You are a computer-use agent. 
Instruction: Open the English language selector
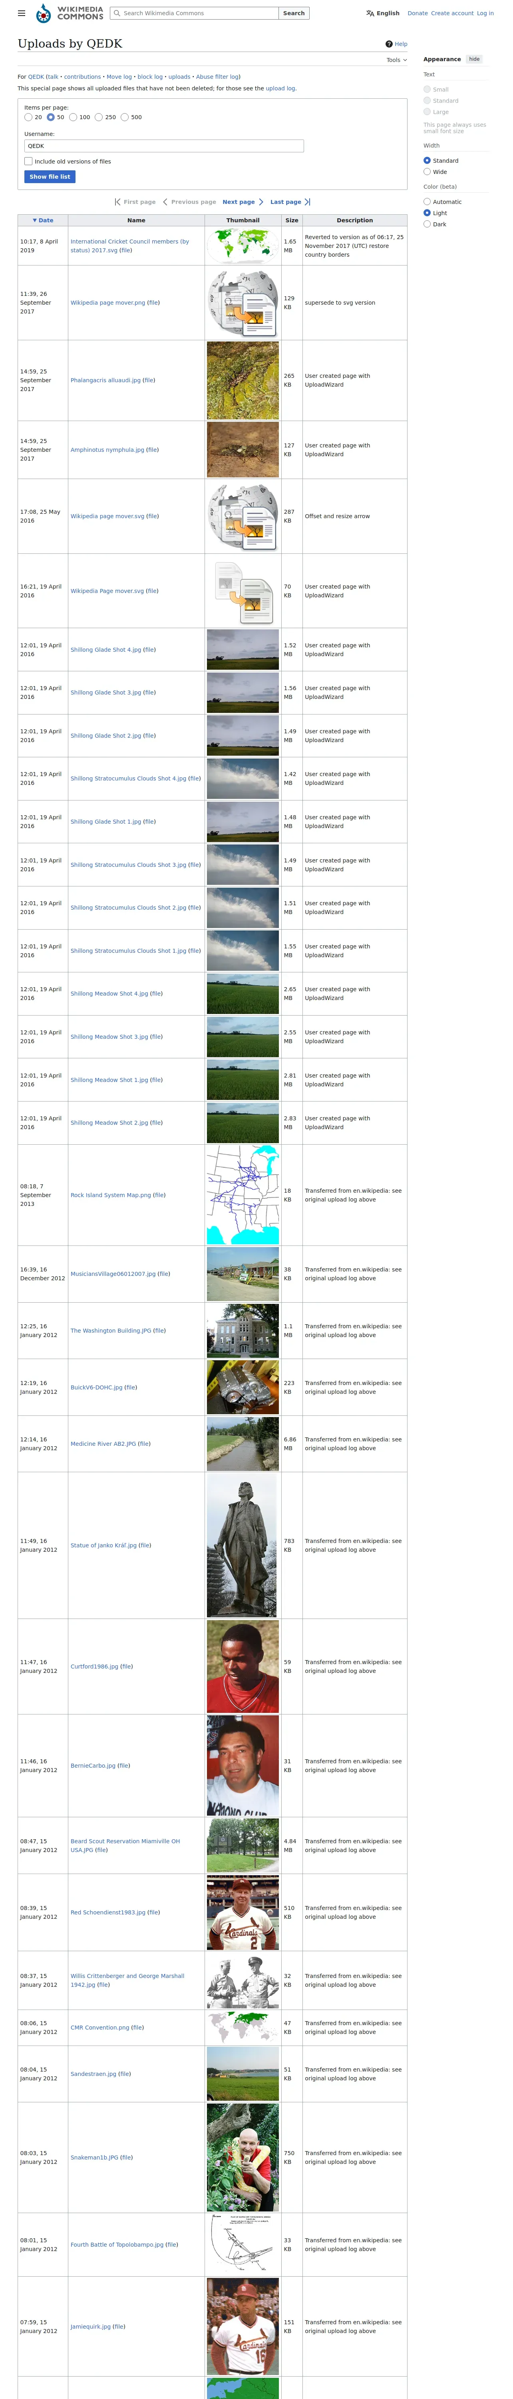tap(383, 13)
